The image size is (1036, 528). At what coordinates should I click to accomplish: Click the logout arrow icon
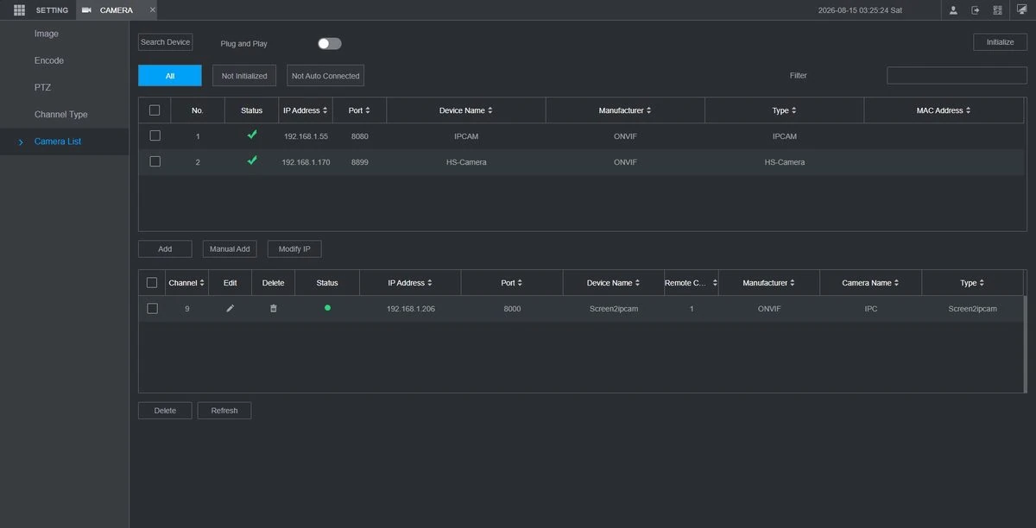(x=976, y=10)
